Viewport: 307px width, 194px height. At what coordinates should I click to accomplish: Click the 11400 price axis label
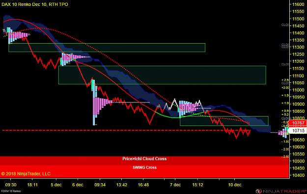(x=298, y=33)
